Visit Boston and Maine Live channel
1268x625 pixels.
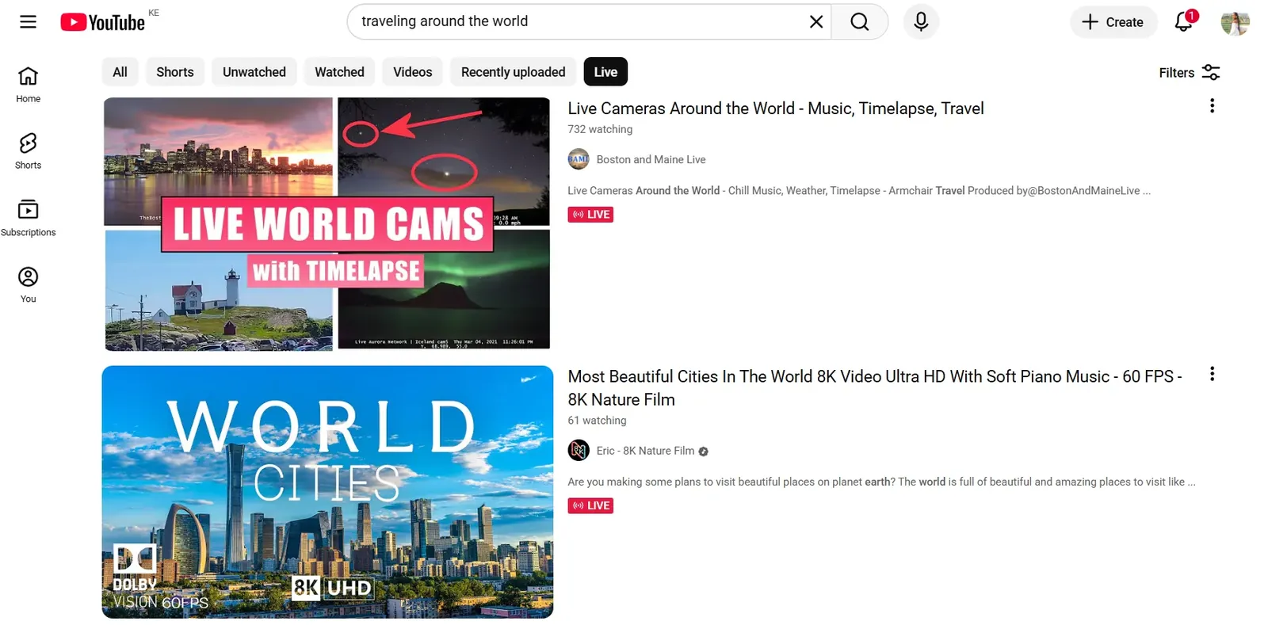pos(651,159)
